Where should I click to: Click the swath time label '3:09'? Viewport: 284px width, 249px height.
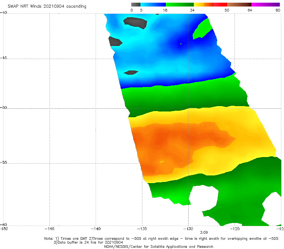pyautogui.click(x=204, y=233)
